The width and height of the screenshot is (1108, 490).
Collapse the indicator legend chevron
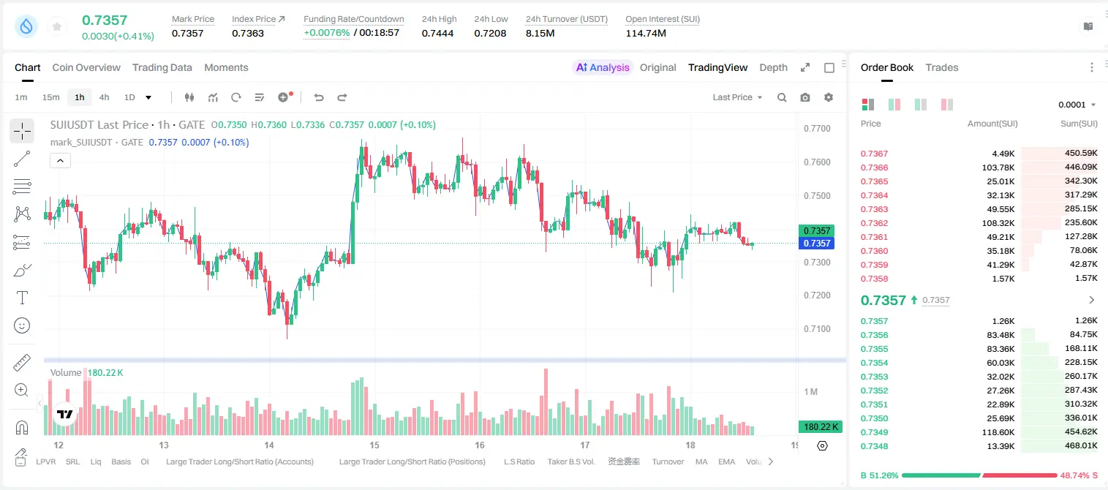click(x=60, y=161)
